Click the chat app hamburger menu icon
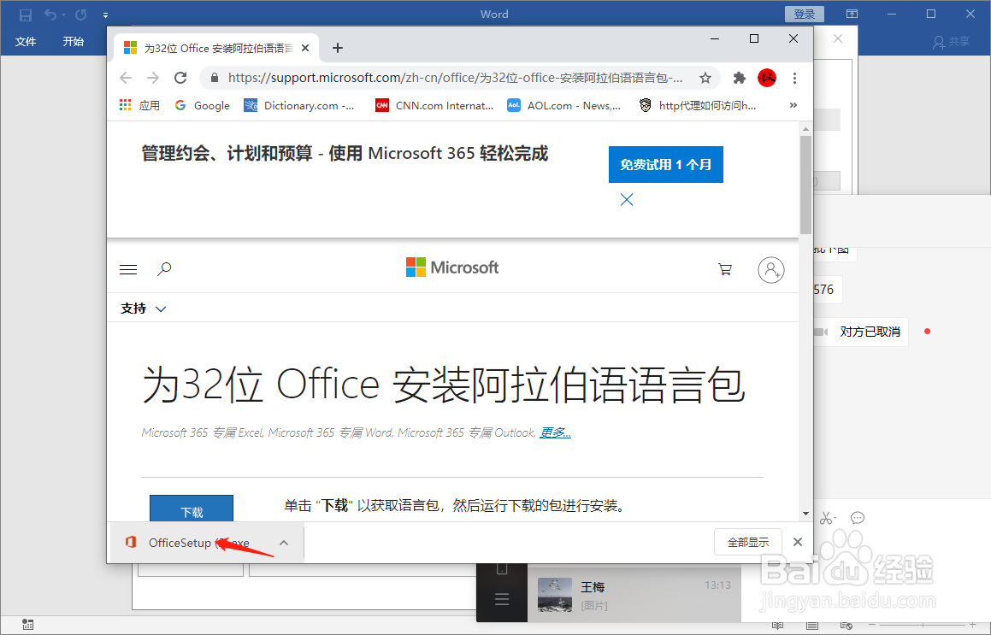The height and width of the screenshot is (635, 991). [x=502, y=600]
